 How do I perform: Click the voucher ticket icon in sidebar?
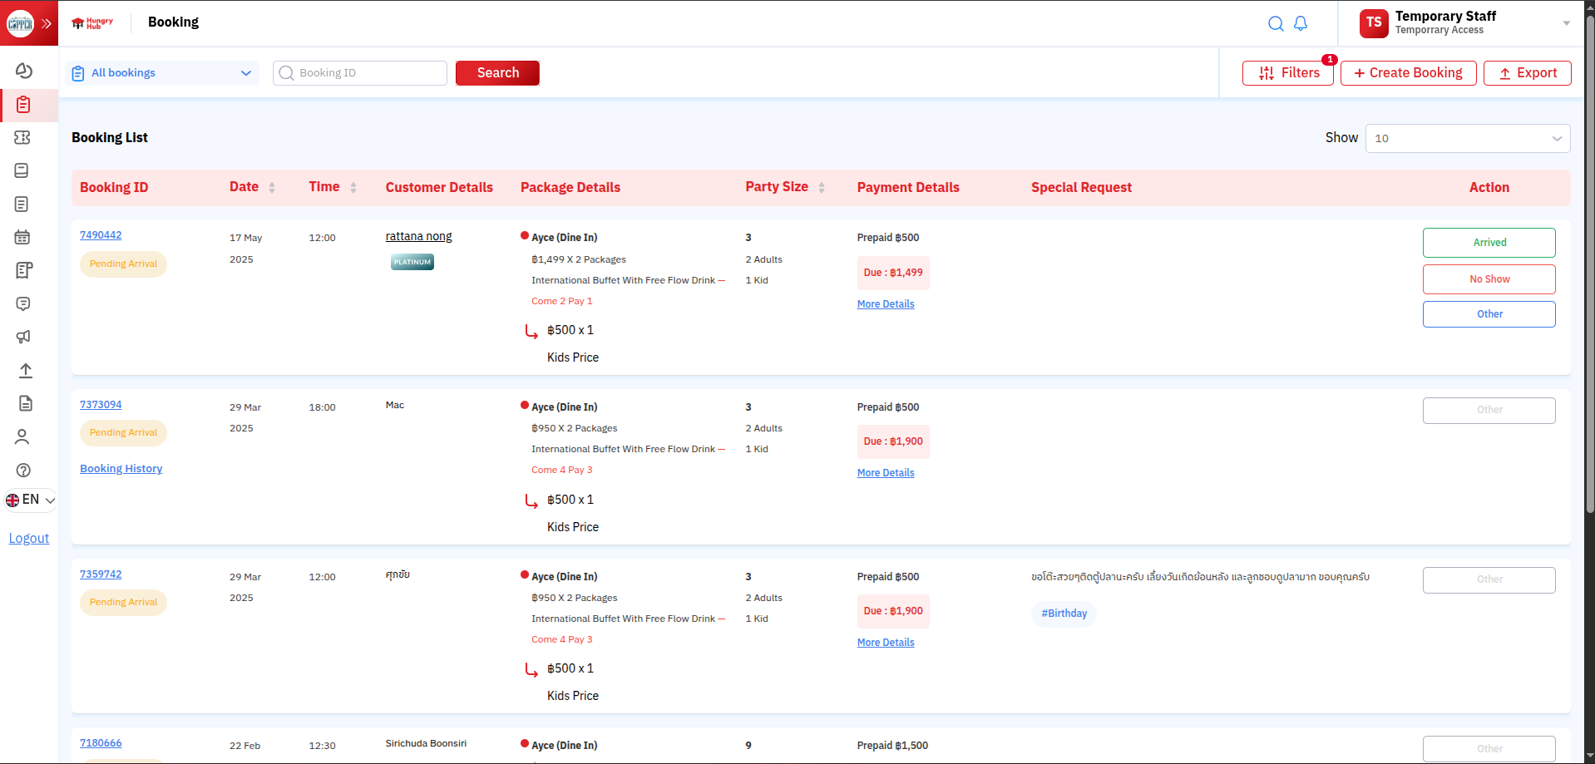point(22,137)
